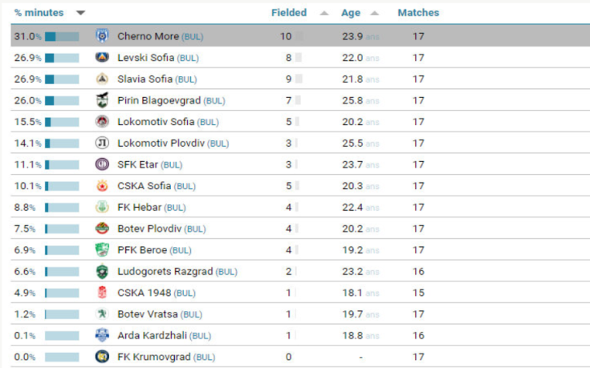Sort ascending with the Age arrow
590x368 pixels.
[x=374, y=13]
